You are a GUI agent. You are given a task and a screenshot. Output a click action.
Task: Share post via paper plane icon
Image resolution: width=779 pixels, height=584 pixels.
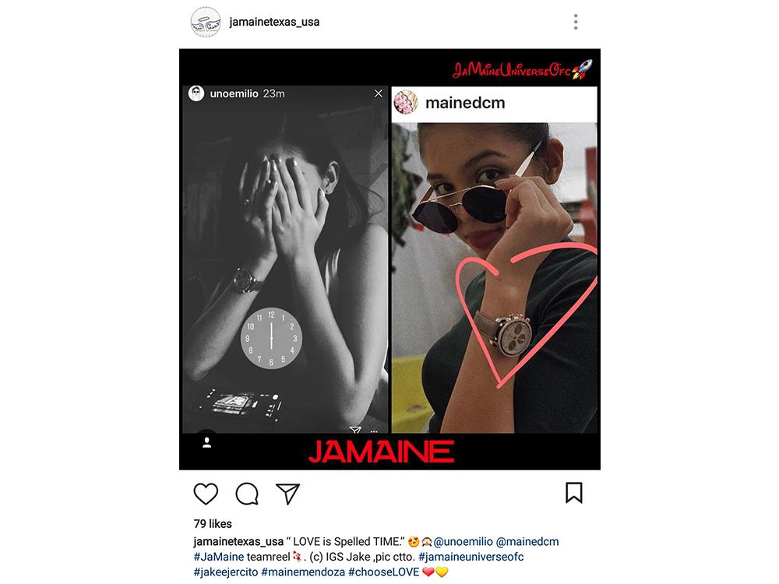point(287,494)
